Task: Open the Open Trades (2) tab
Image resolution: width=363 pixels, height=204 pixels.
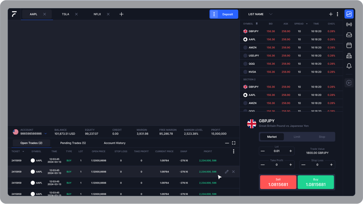Action: tap(31, 143)
